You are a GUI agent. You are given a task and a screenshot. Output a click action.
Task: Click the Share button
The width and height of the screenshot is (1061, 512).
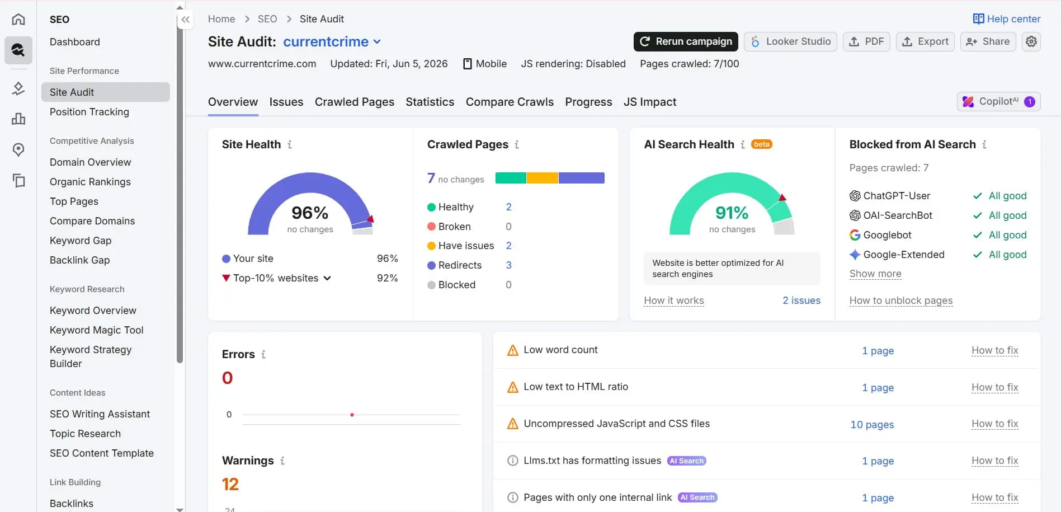(x=988, y=41)
